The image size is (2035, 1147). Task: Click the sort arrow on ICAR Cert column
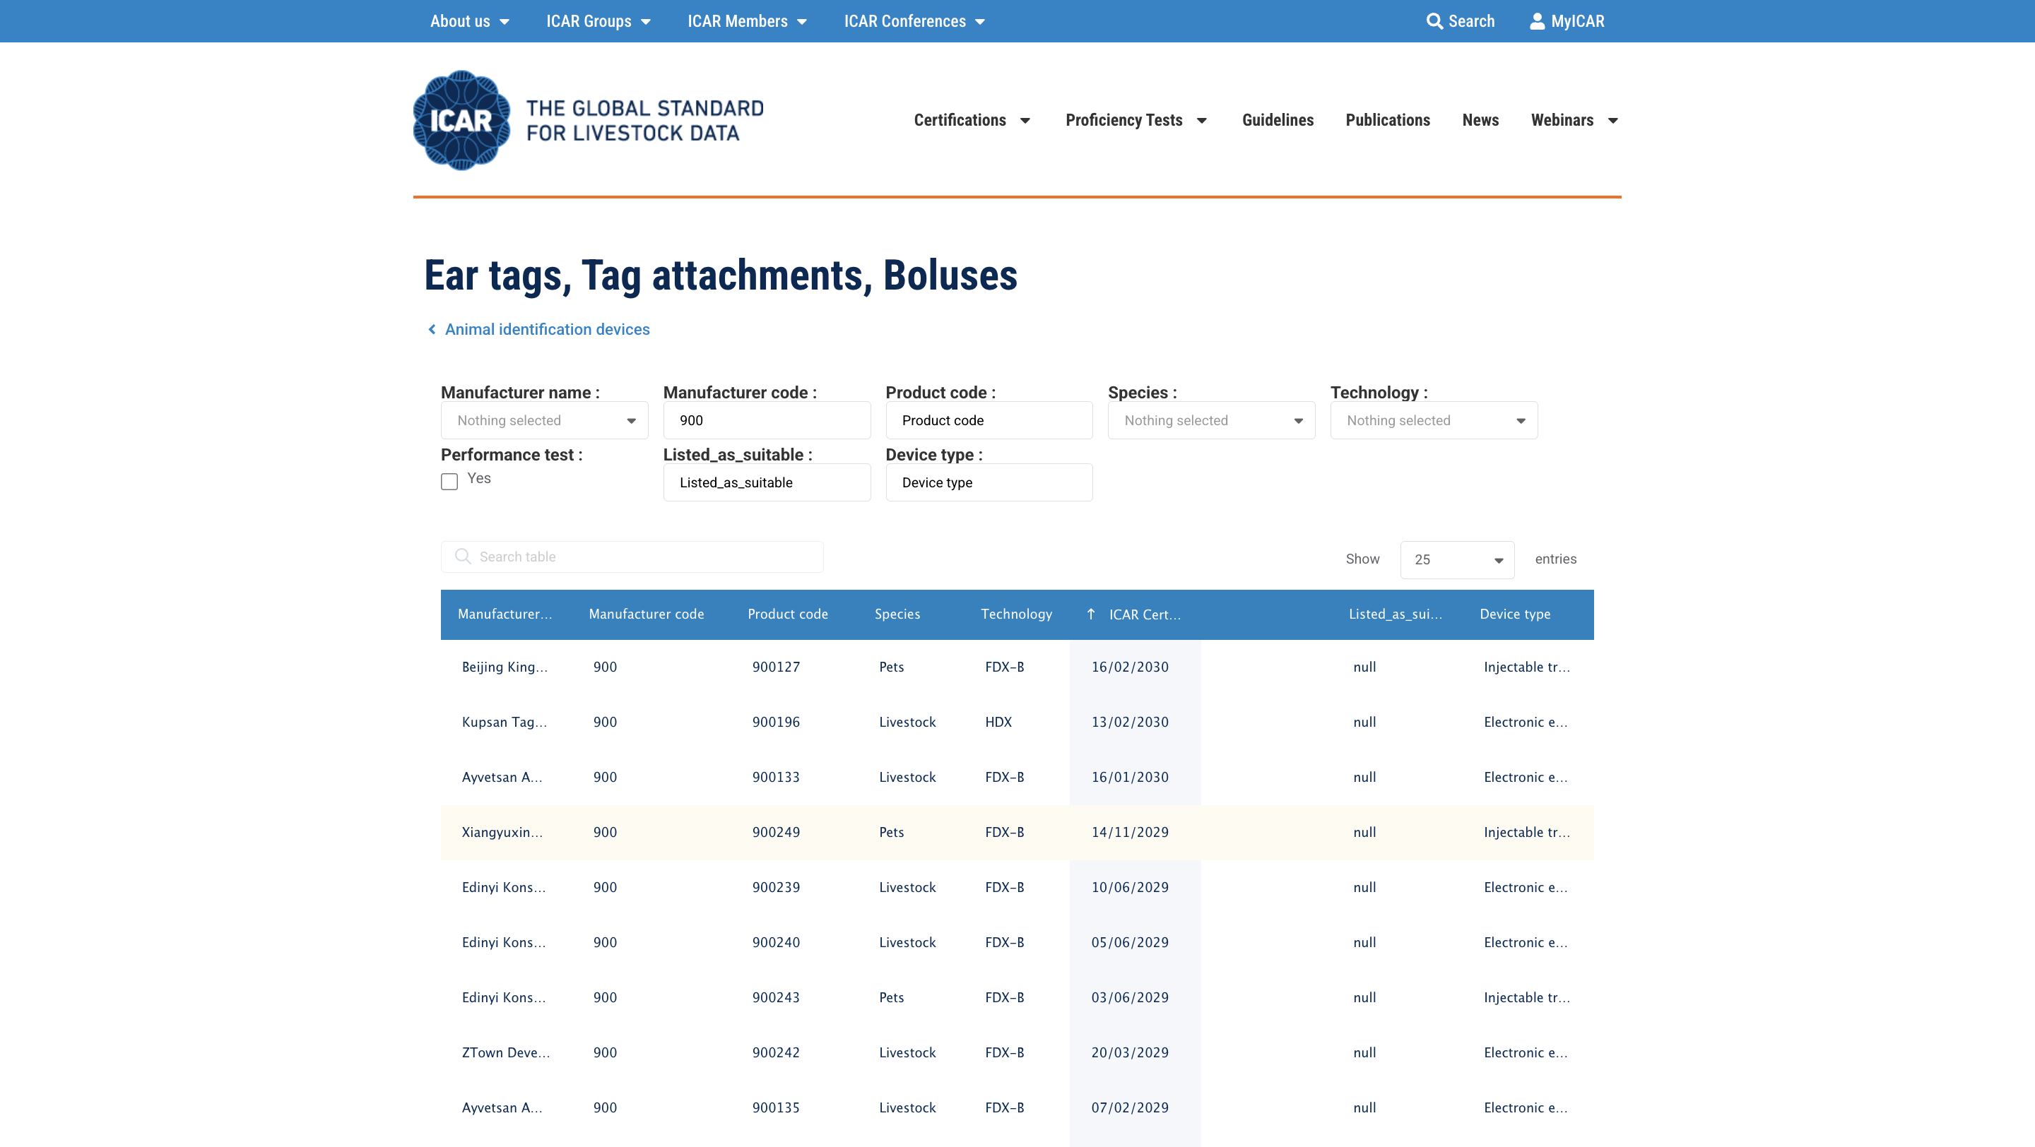click(1090, 614)
